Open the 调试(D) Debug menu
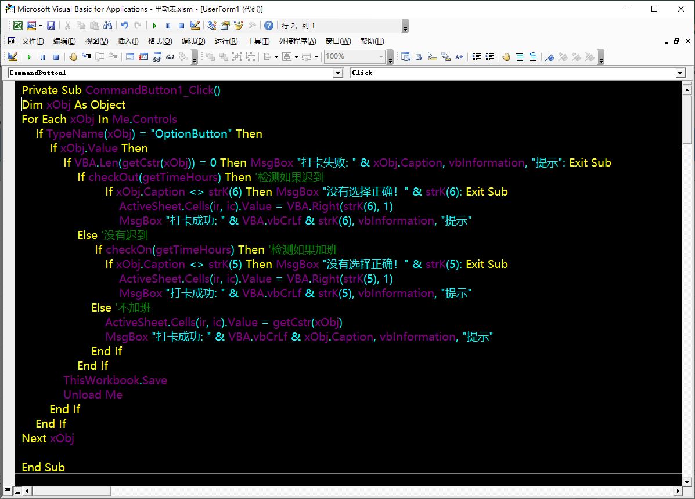695x499 pixels. [x=193, y=41]
